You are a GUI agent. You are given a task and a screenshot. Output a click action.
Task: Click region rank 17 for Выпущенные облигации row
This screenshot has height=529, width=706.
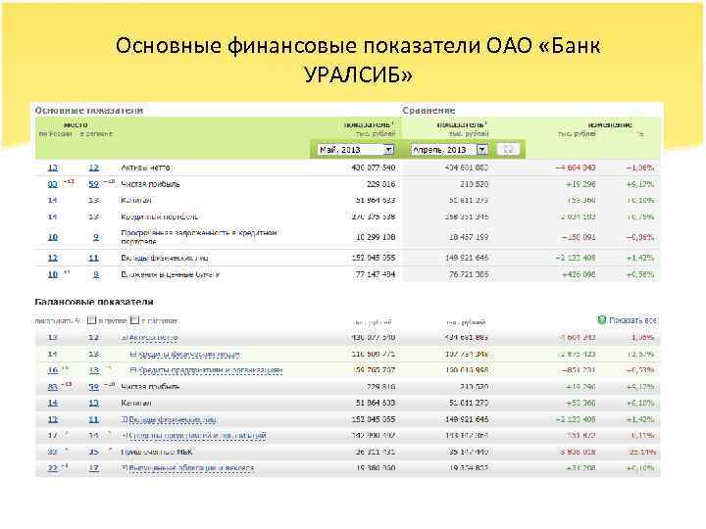[x=94, y=468]
